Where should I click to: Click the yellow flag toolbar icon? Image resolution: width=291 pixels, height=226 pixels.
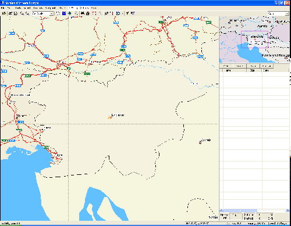pyautogui.click(x=127, y=13)
